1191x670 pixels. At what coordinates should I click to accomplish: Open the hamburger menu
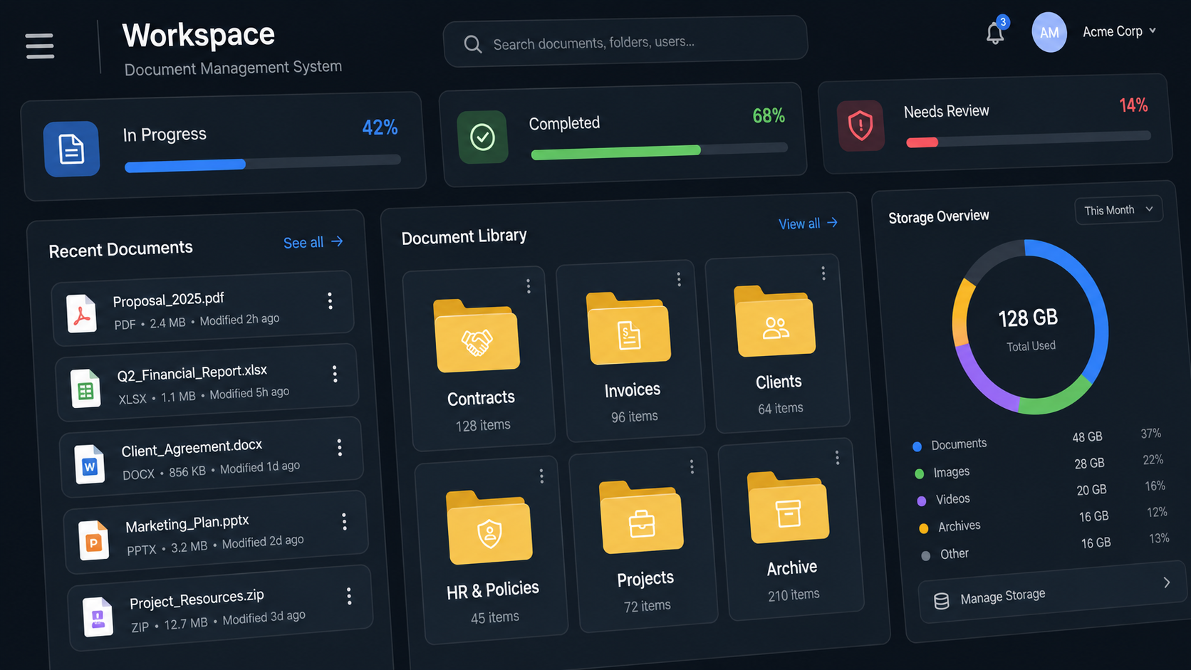pyautogui.click(x=40, y=46)
